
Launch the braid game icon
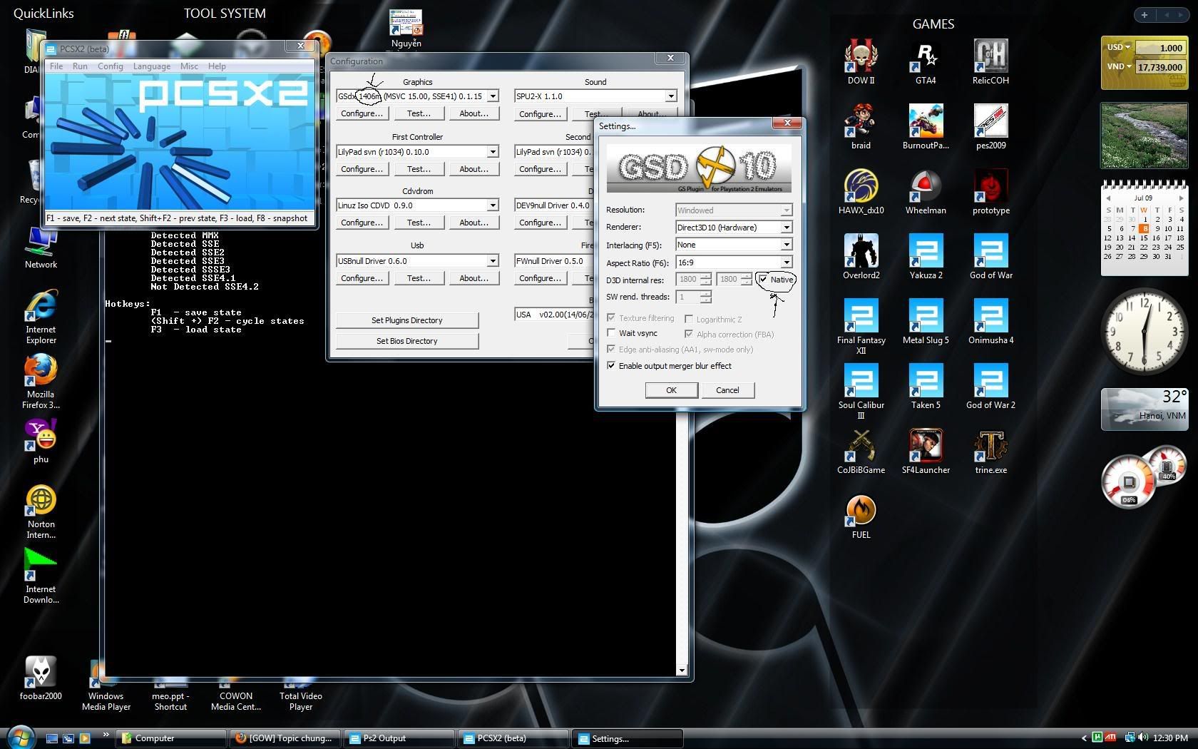(861, 126)
